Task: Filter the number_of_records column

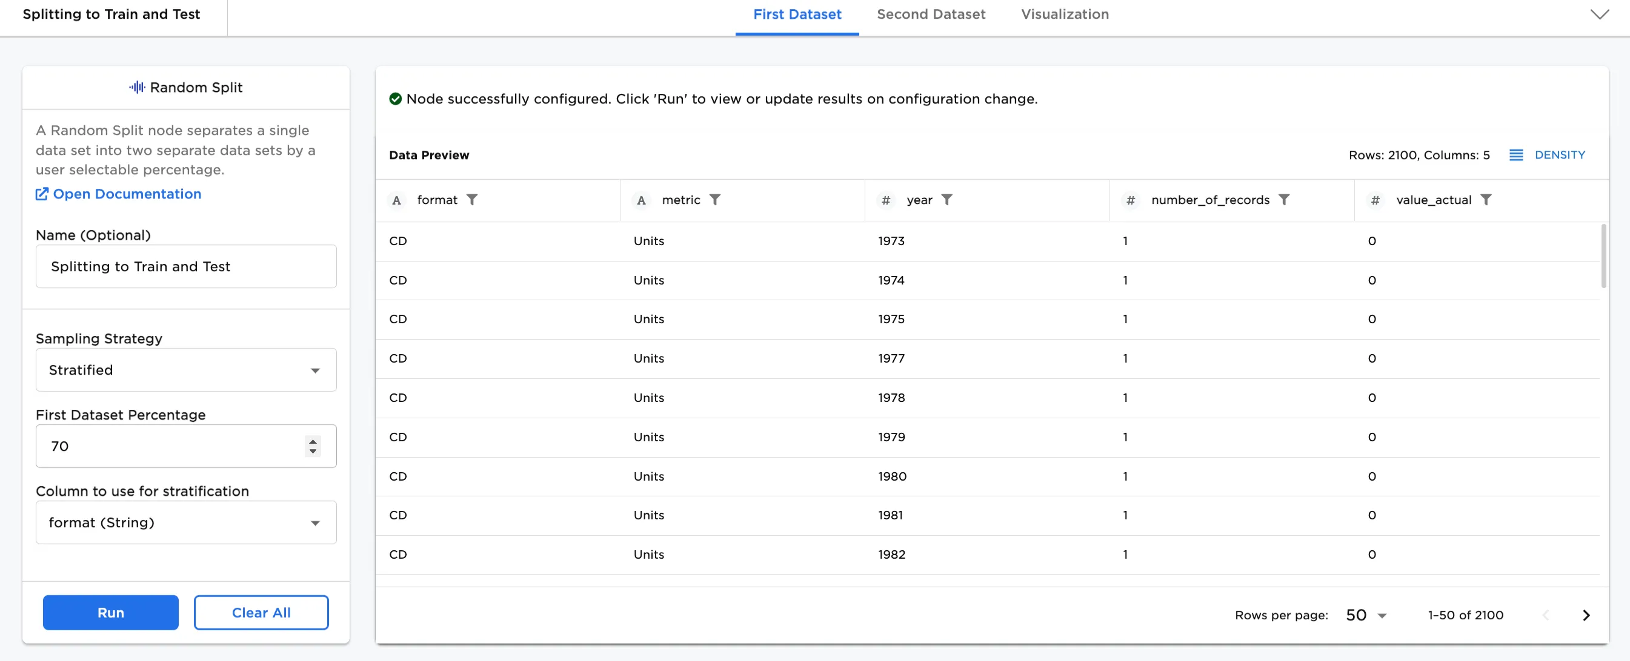Action: pos(1285,200)
